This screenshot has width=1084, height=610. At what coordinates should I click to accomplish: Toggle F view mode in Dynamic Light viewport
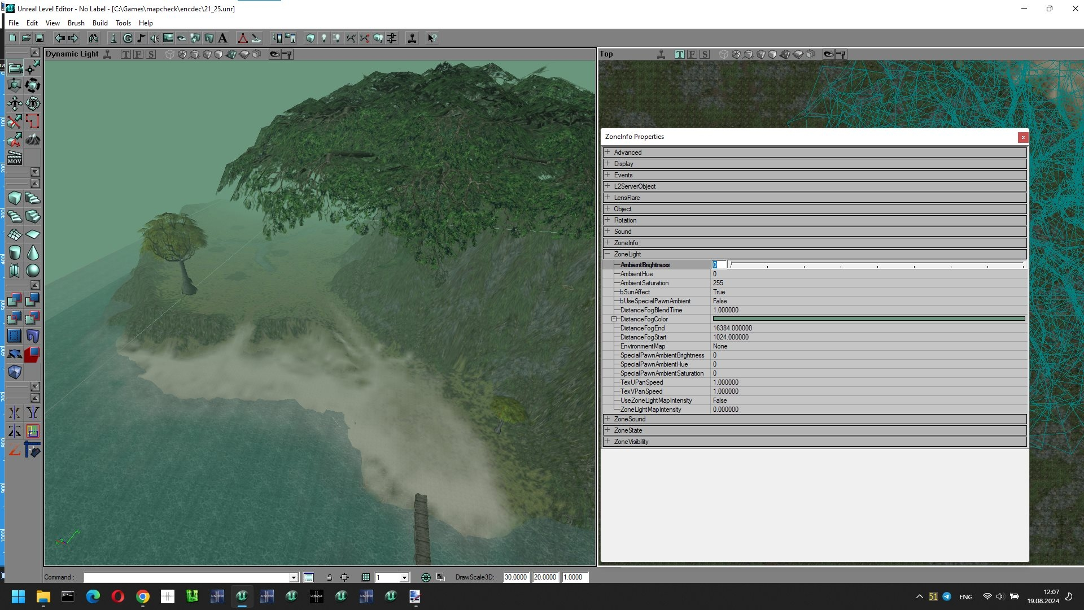138,54
